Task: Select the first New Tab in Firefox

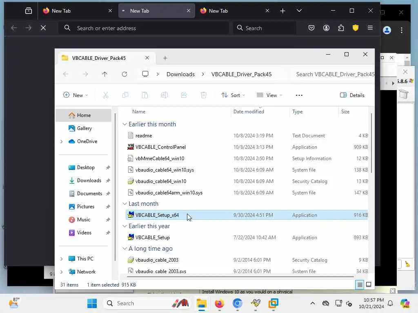Action: pos(77,11)
